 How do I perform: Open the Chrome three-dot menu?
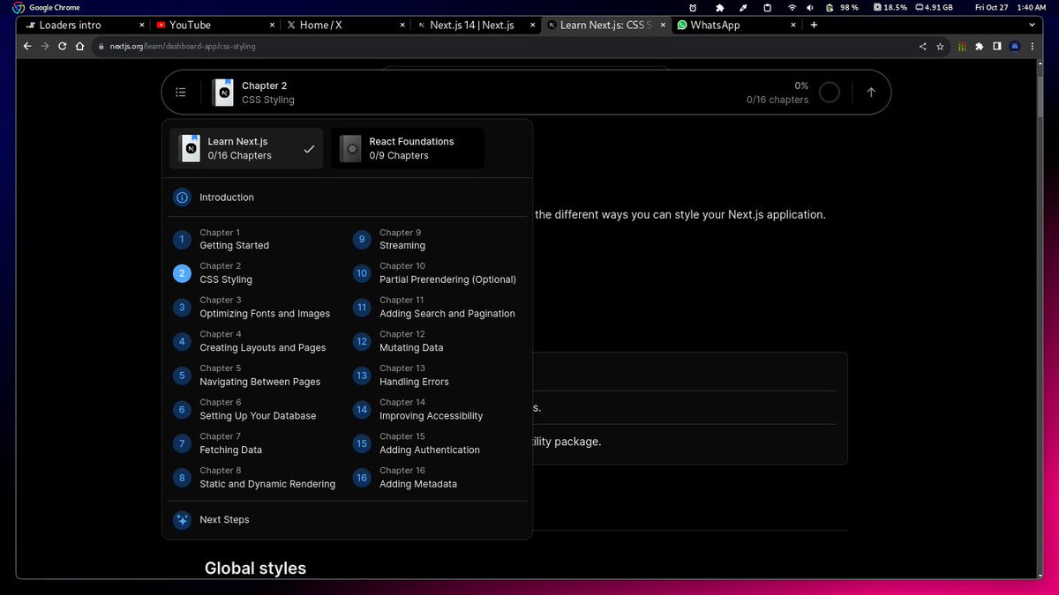click(1033, 46)
